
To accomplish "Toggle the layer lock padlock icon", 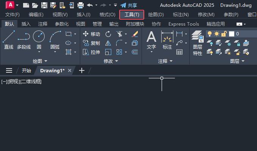I will (224, 34).
